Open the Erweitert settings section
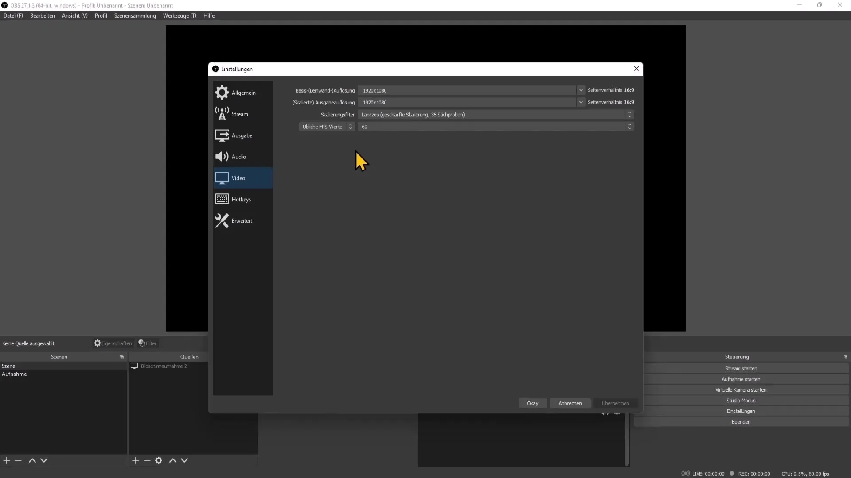The width and height of the screenshot is (851, 478). point(242,220)
